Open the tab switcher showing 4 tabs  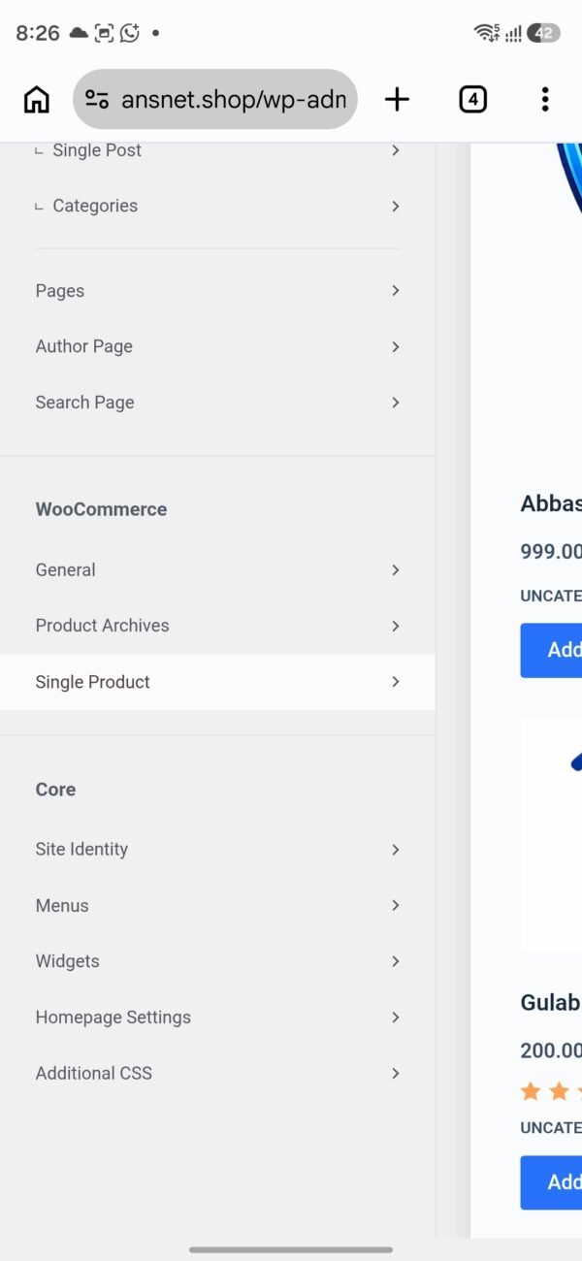(472, 99)
